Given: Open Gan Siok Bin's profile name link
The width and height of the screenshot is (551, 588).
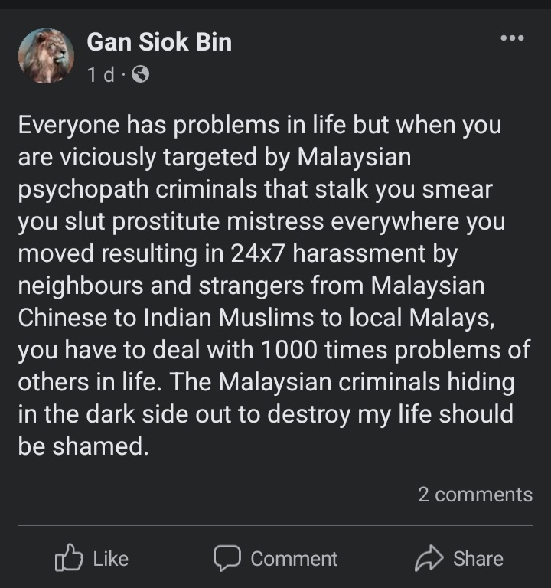Looking at the screenshot, I should coord(159,41).
